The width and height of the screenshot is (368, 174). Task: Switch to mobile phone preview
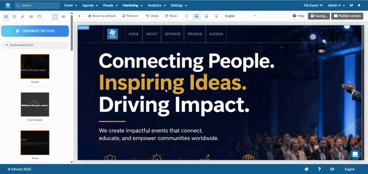[x=216, y=16]
